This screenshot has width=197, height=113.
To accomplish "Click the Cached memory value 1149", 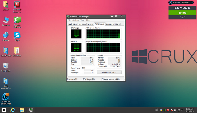I will (91, 60).
